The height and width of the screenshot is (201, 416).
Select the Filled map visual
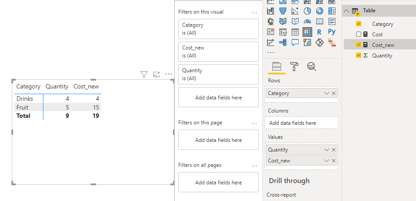[283, 21]
